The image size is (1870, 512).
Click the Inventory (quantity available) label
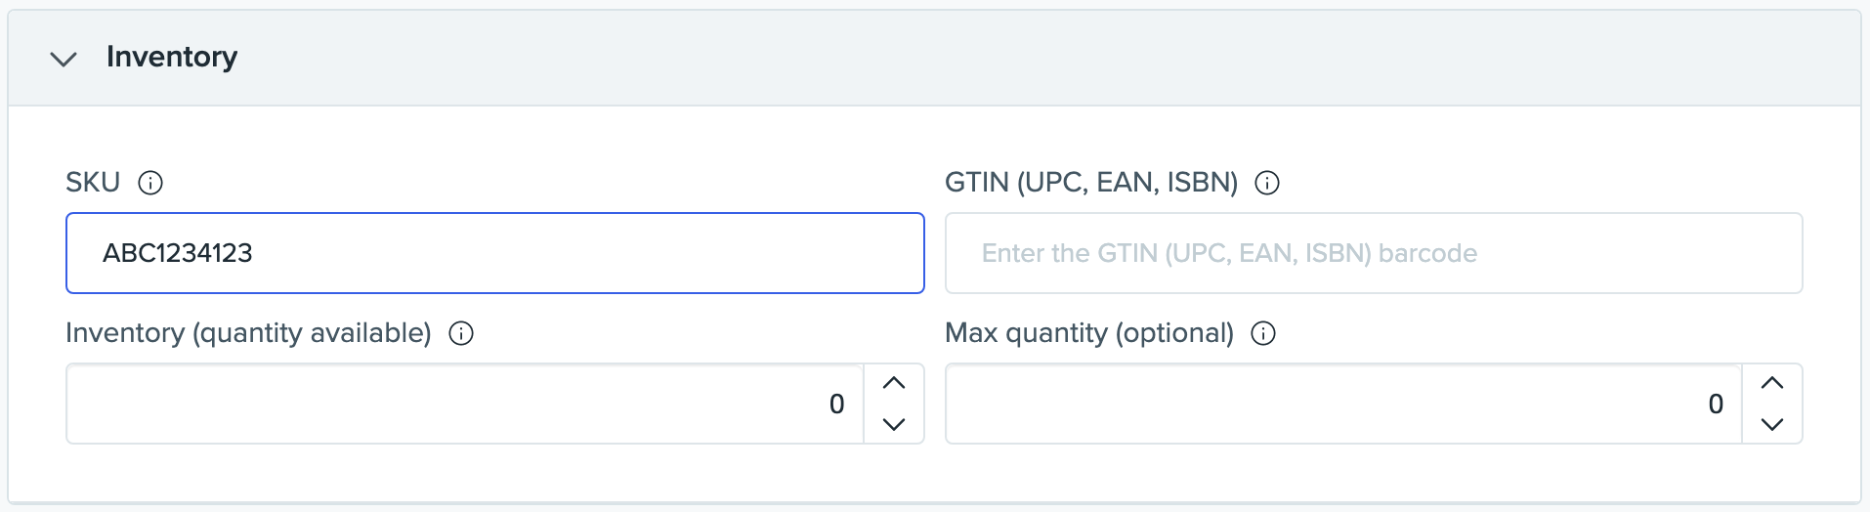click(248, 333)
